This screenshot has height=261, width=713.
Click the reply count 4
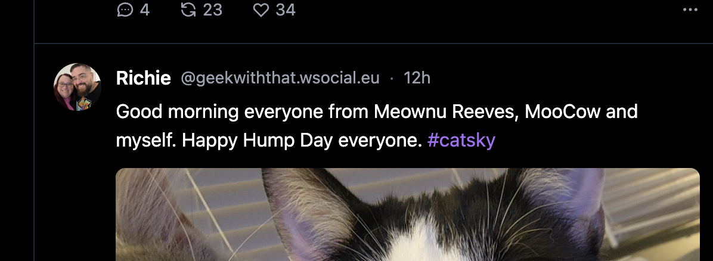[144, 10]
